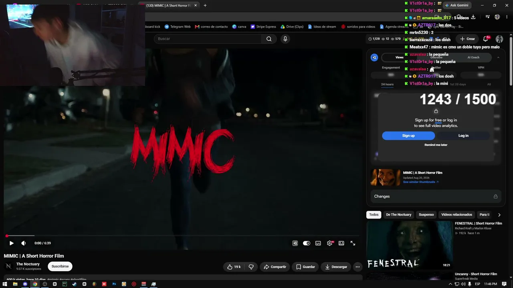The width and height of the screenshot is (513, 288).
Task: Seek on the red video progress bar
Action: 183,236
